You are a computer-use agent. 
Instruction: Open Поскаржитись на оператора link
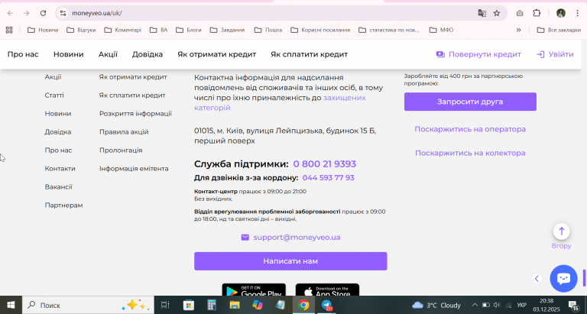[470, 129]
